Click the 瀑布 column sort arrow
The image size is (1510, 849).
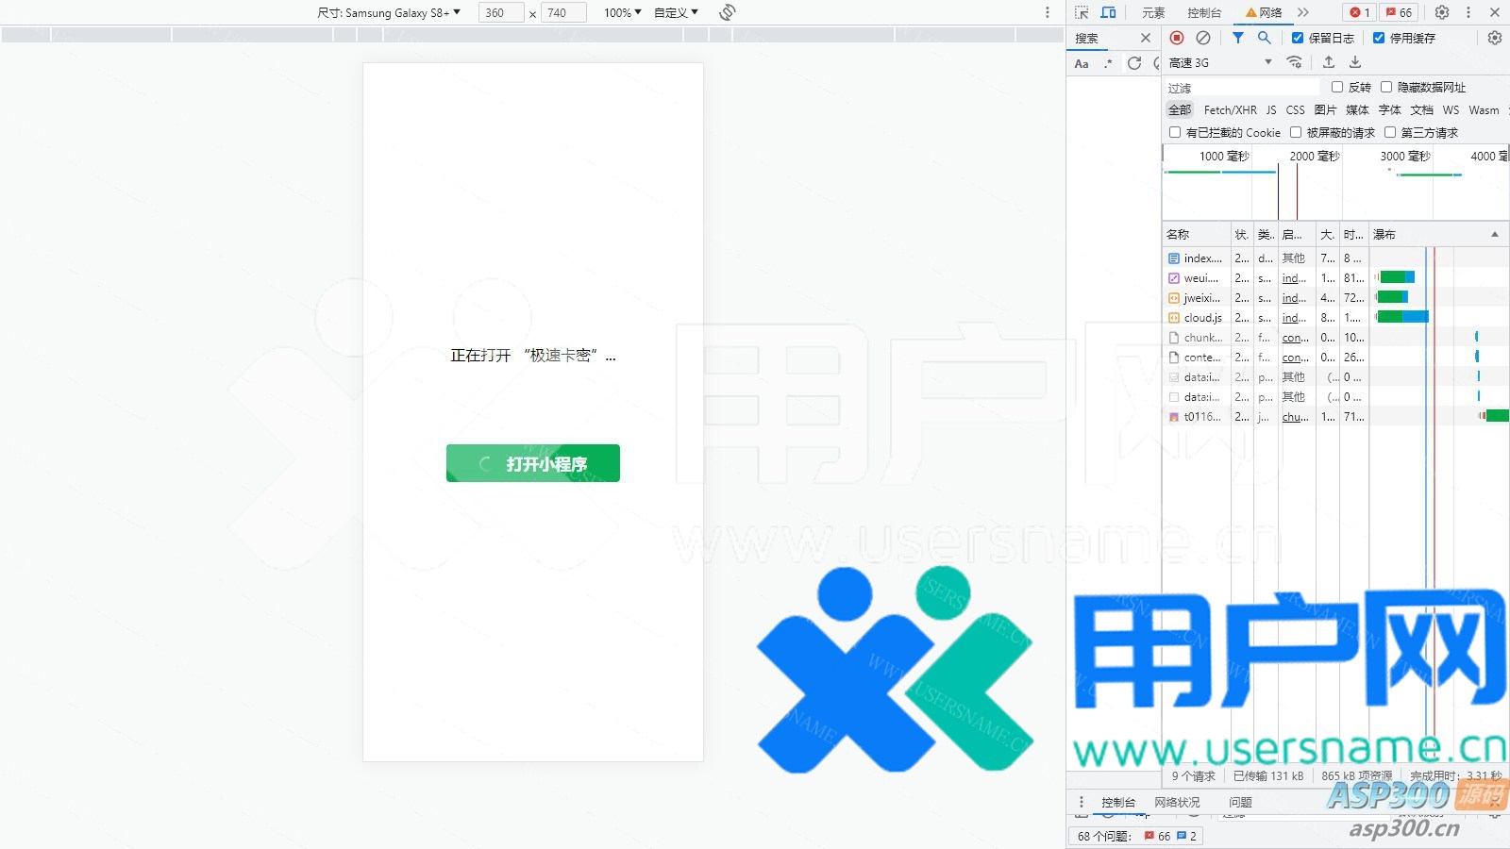(x=1495, y=234)
